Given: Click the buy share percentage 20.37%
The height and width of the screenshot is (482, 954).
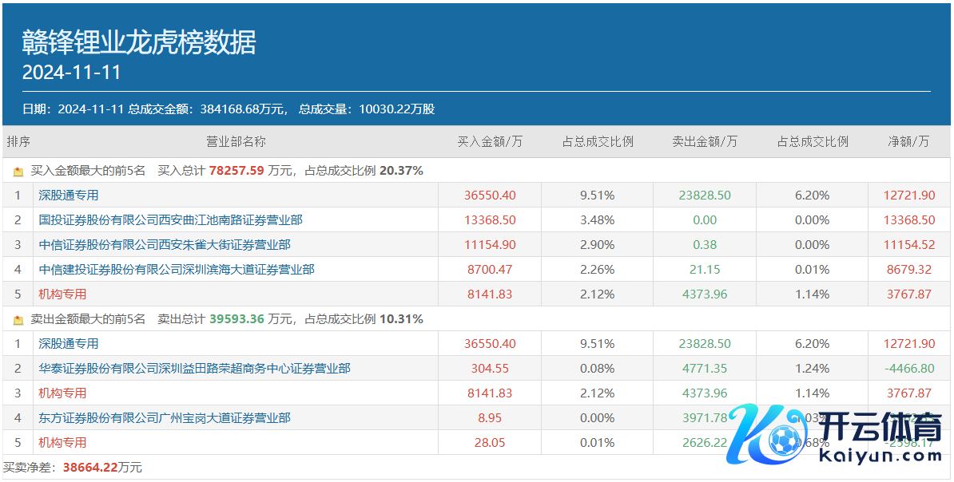Looking at the screenshot, I should (x=401, y=171).
